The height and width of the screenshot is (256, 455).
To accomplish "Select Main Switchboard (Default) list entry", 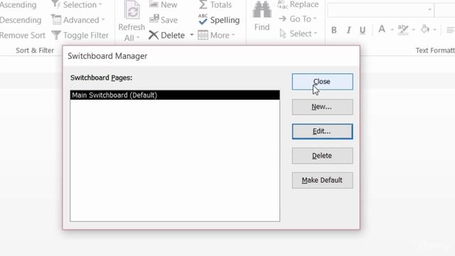I will [x=175, y=95].
